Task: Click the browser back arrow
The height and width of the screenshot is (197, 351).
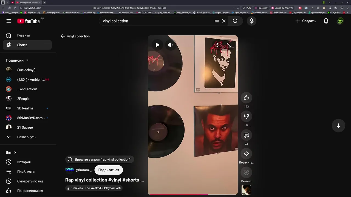Action: [x=3, y=8]
